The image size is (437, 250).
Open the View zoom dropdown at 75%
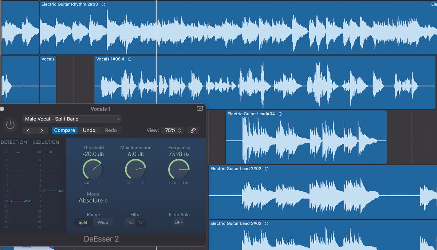pos(172,130)
